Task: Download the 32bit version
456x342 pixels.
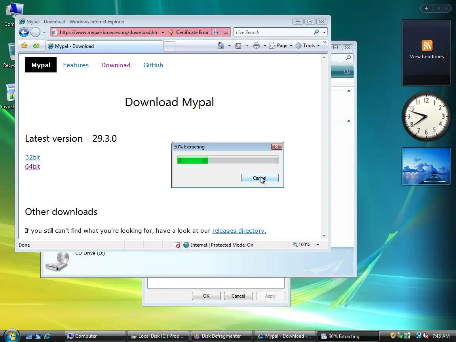Action: pos(32,157)
